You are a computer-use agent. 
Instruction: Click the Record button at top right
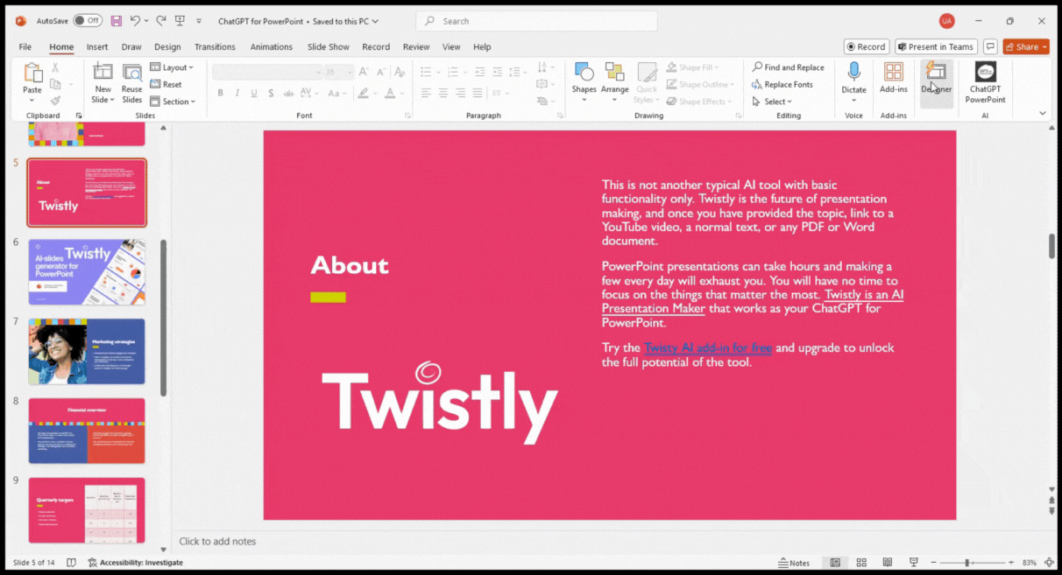click(x=867, y=47)
